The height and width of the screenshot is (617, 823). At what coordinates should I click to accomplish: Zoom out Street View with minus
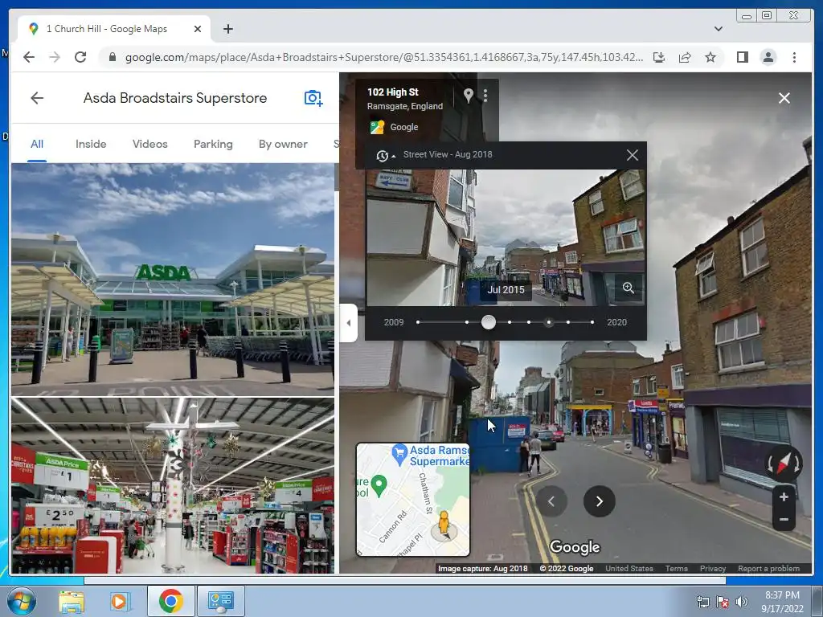tap(784, 520)
